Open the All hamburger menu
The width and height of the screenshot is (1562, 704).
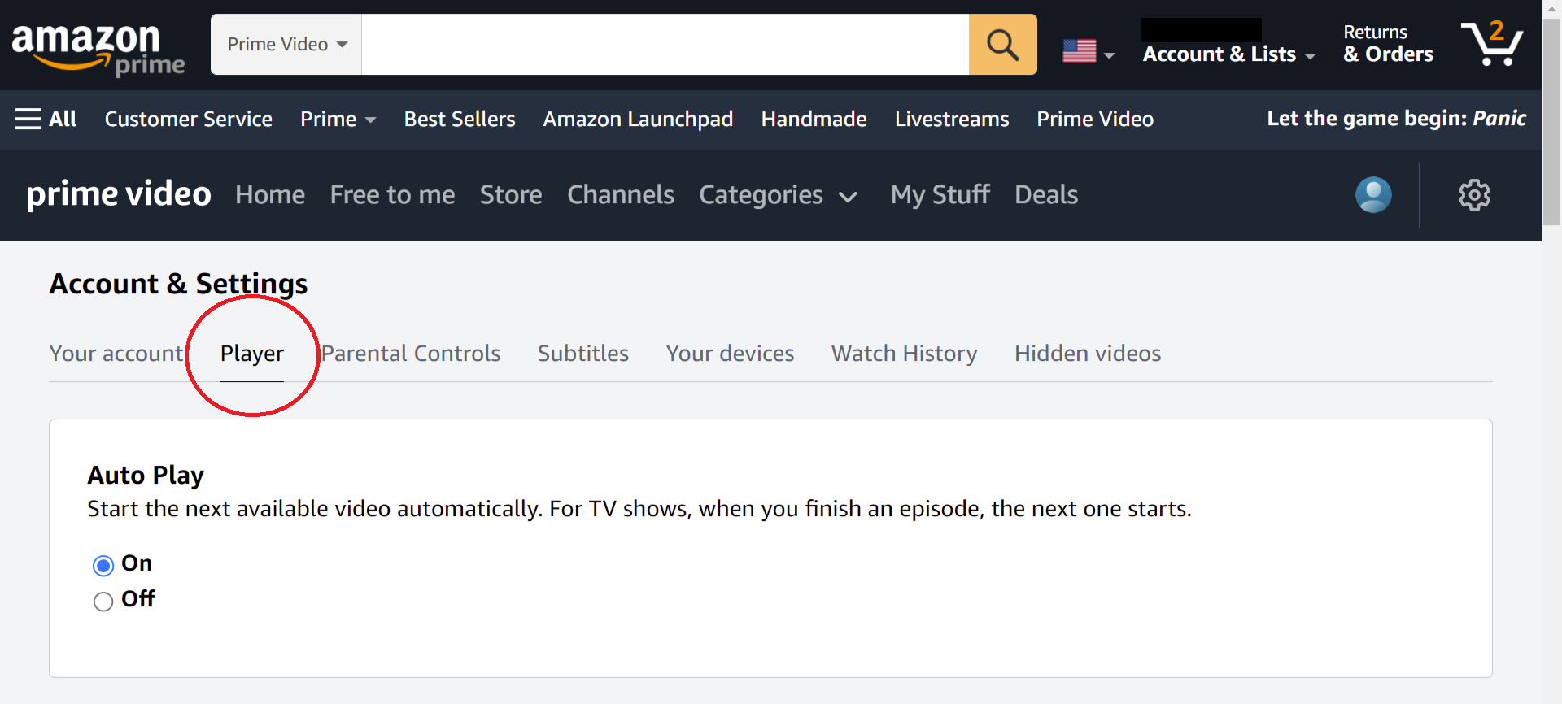(46, 120)
